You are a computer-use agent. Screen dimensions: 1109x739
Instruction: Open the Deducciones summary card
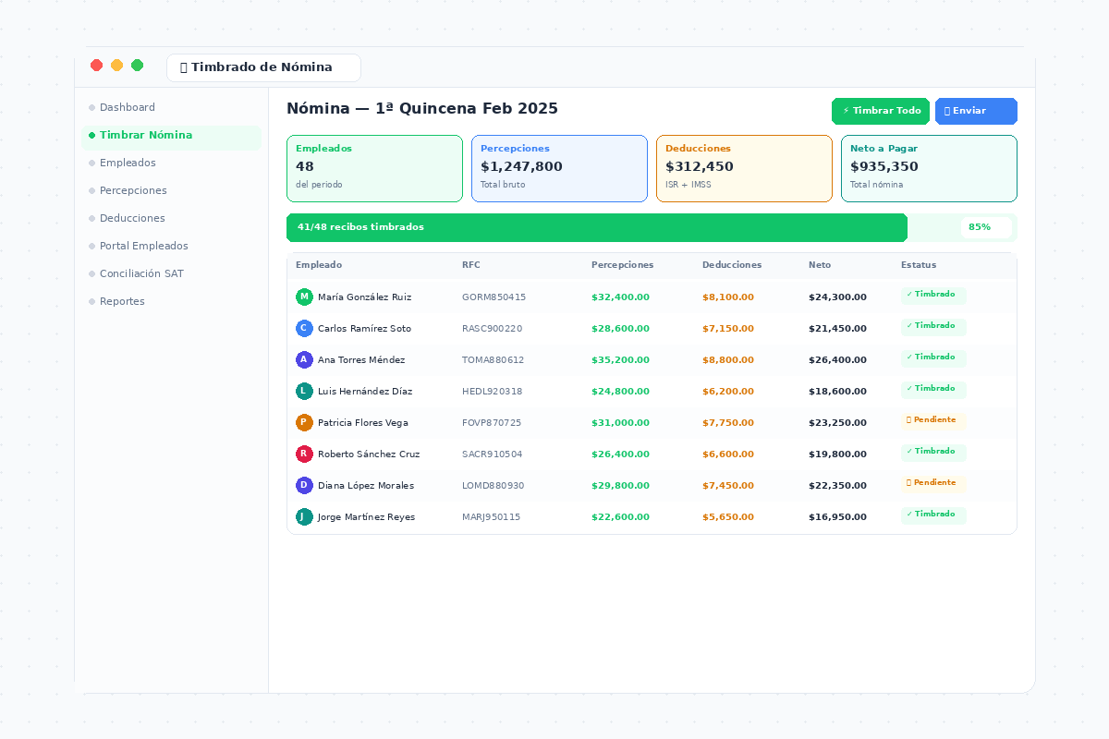coord(744,168)
